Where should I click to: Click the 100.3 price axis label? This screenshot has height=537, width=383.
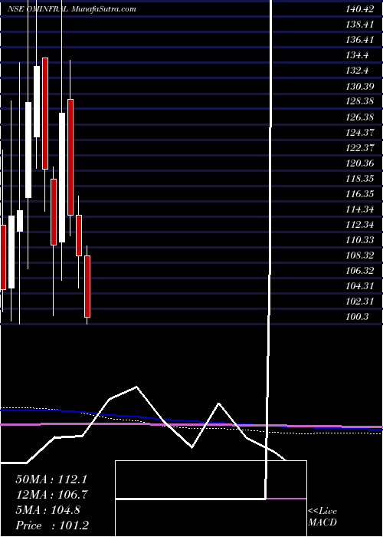(357, 317)
